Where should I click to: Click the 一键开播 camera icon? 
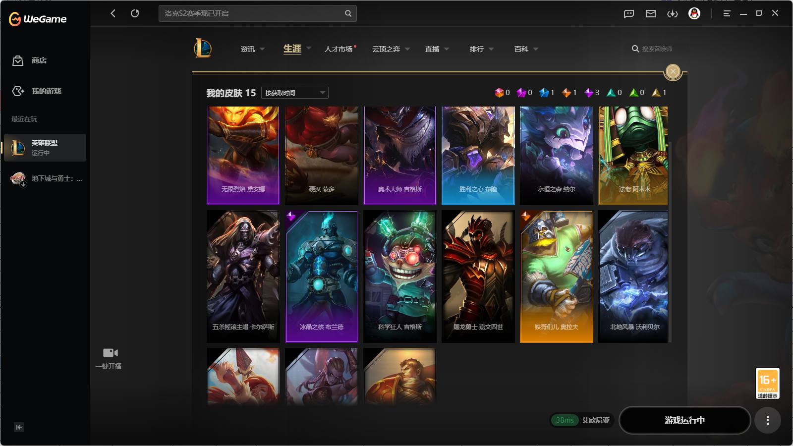[110, 353]
